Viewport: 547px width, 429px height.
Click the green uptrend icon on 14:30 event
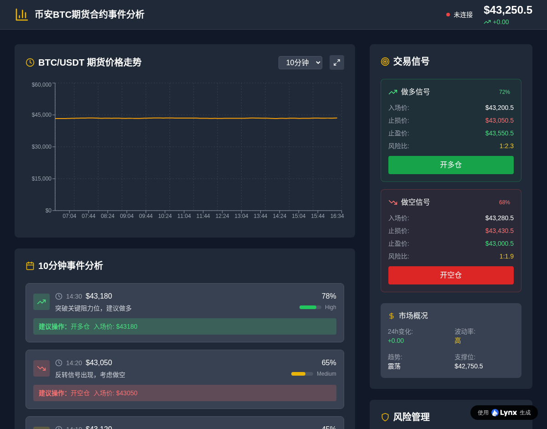click(x=41, y=302)
